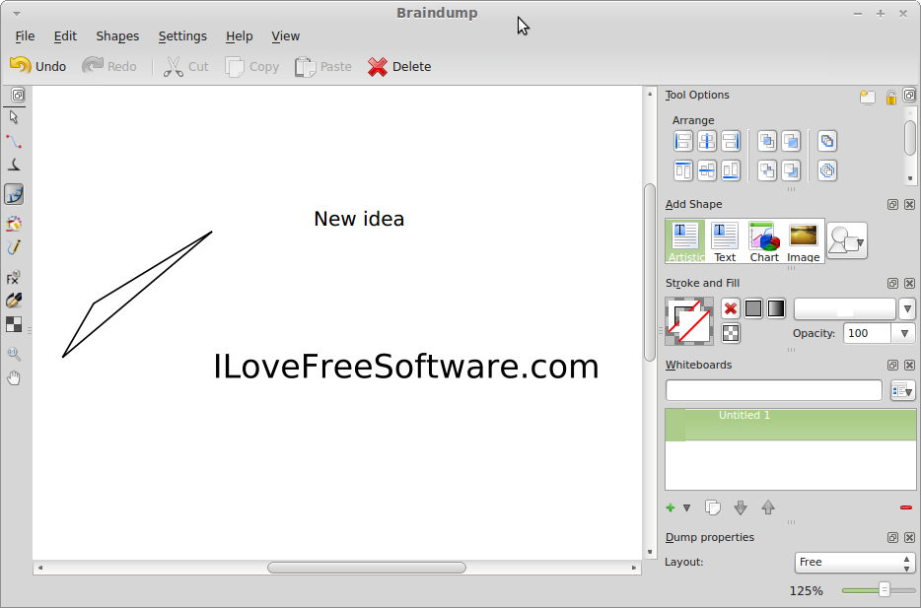Image resolution: width=921 pixels, height=608 pixels.
Task: Insert an Artistic text shape
Action: pos(685,241)
